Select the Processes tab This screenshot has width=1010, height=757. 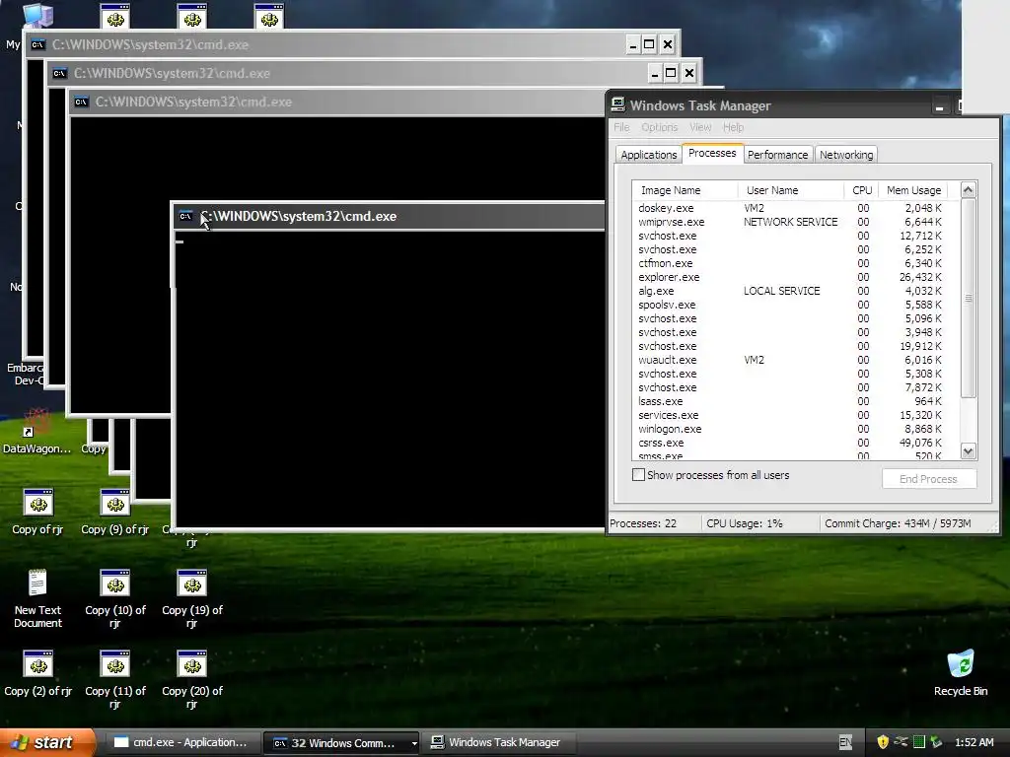(x=712, y=153)
